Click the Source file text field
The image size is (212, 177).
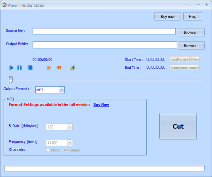pos(104,31)
